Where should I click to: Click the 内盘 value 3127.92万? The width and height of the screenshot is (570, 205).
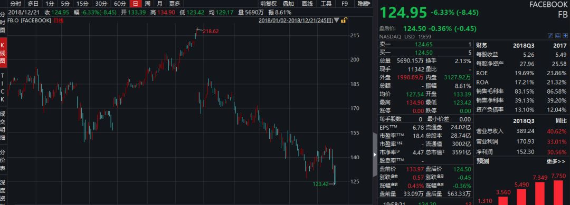point(458,77)
